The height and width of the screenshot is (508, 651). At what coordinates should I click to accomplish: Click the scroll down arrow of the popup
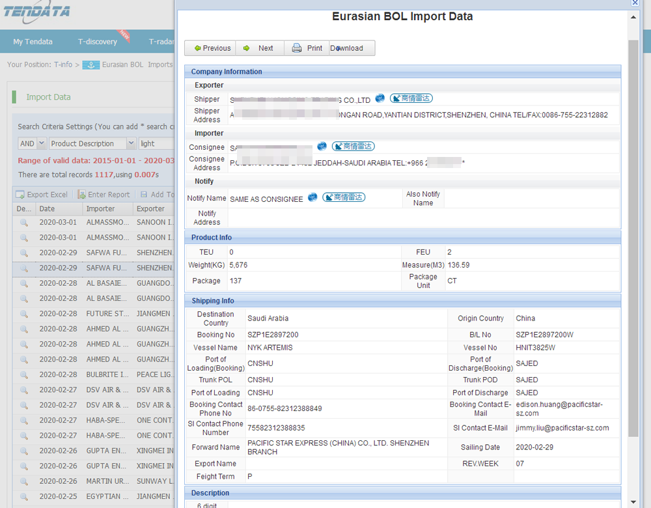click(633, 502)
